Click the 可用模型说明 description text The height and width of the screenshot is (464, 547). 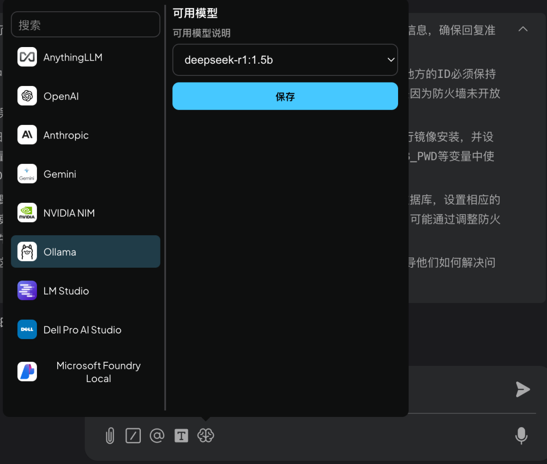pyautogui.click(x=202, y=33)
